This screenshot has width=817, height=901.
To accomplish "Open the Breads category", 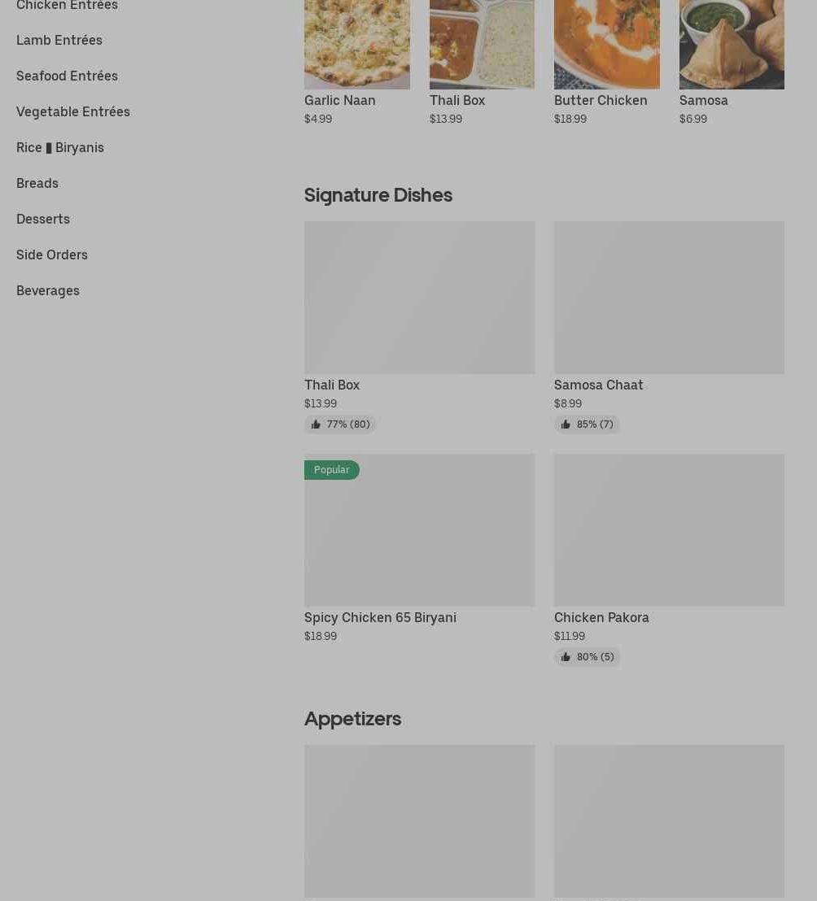I will click(x=37, y=183).
